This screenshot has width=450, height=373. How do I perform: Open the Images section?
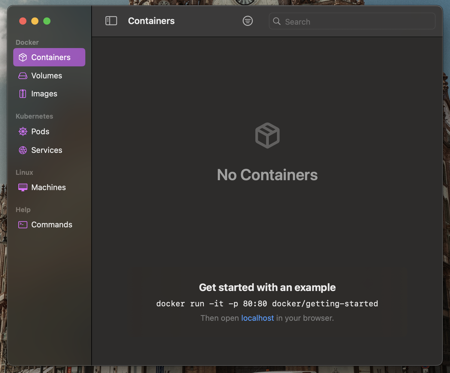pyautogui.click(x=44, y=93)
